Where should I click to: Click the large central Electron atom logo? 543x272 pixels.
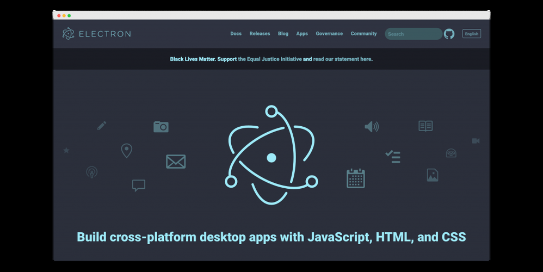[x=271, y=155]
